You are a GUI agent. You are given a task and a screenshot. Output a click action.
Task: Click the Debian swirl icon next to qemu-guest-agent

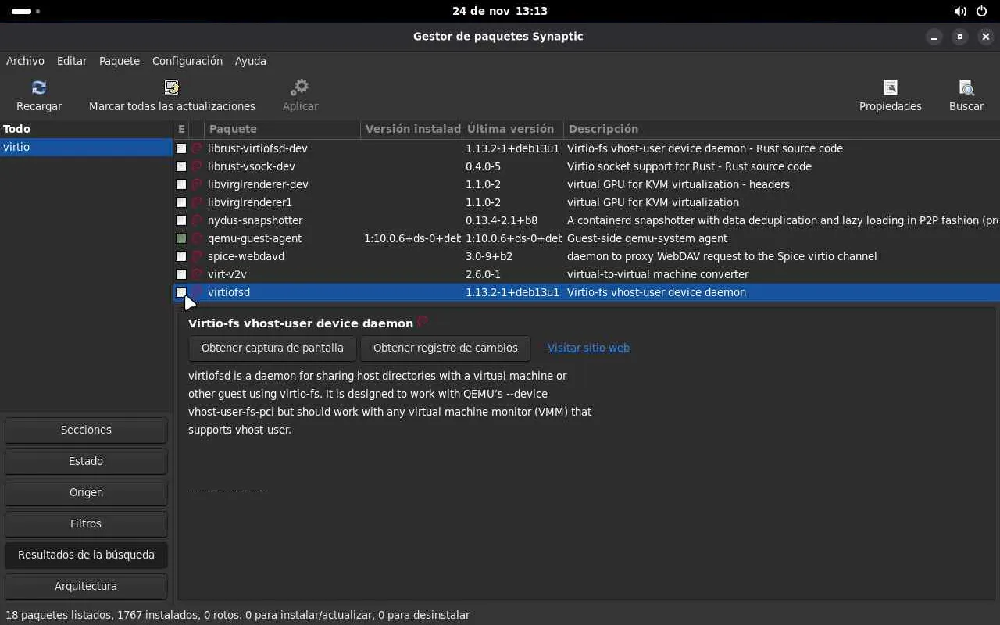pos(197,238)
